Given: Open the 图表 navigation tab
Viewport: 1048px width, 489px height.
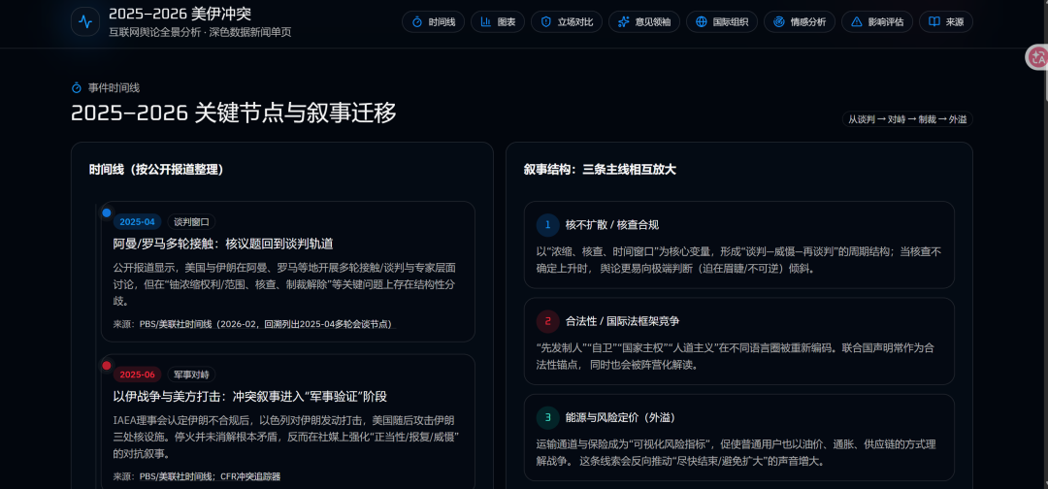Looking at the screenshot, I should pyautogui.click(x=497, y=22).
